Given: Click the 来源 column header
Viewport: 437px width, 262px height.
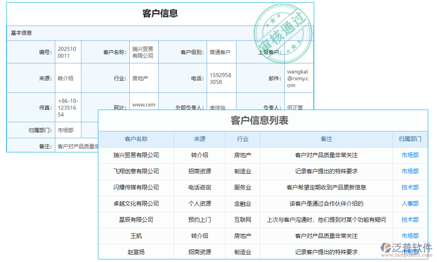Looking at the screenshot, I should (198, 139).
